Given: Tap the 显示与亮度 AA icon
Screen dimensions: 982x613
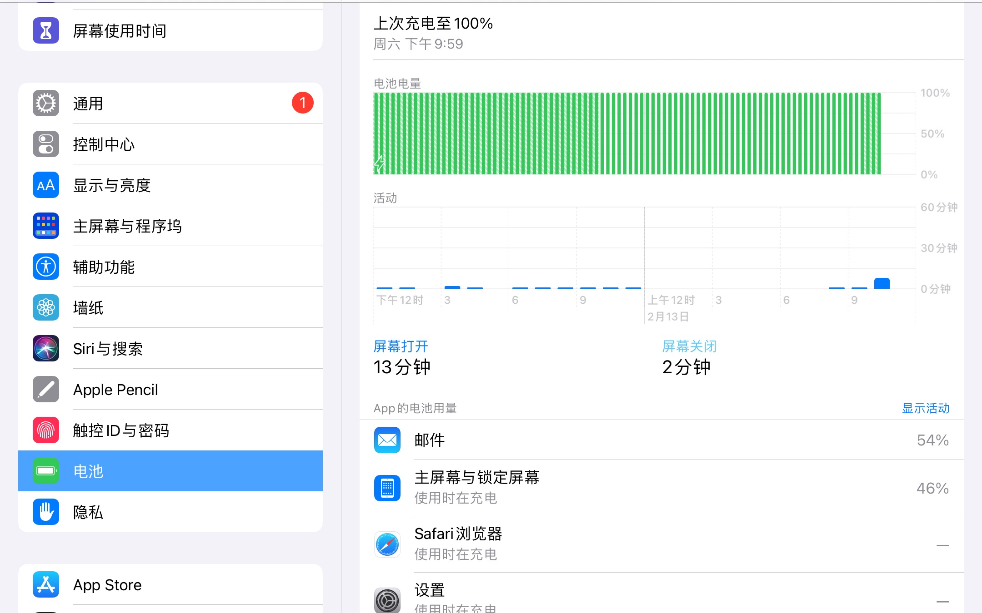Looking at the screenshot, I should [46, 185].
